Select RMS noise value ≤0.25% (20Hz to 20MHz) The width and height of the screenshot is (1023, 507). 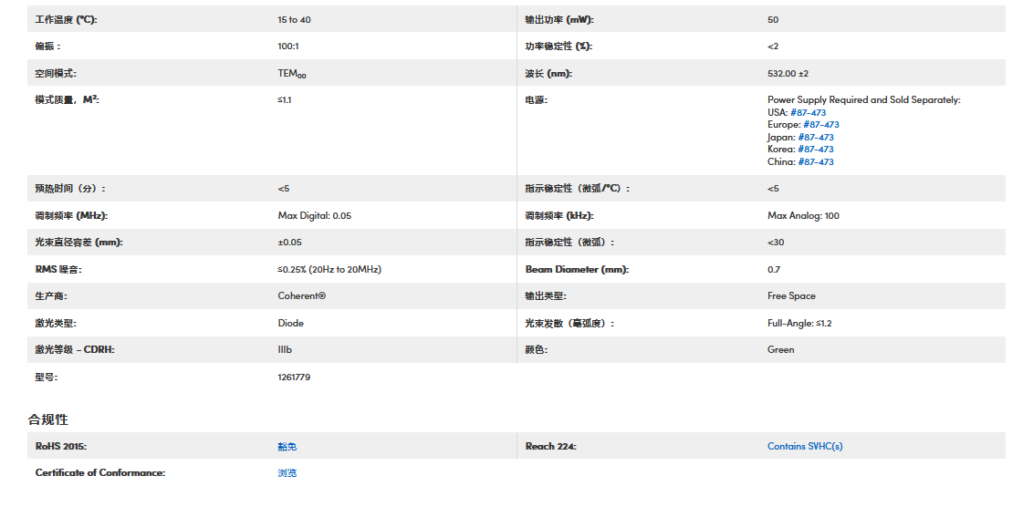[x=329, y=269]
